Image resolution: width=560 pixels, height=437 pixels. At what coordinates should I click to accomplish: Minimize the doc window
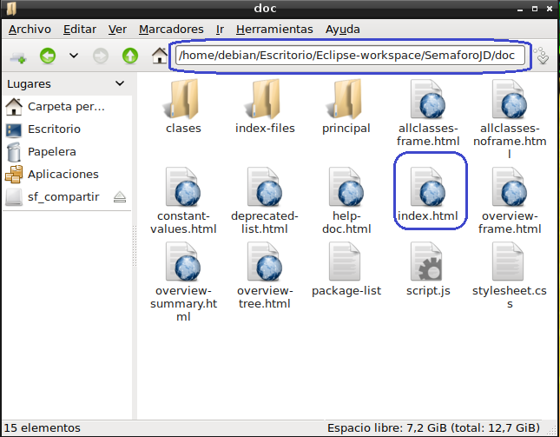520,10
